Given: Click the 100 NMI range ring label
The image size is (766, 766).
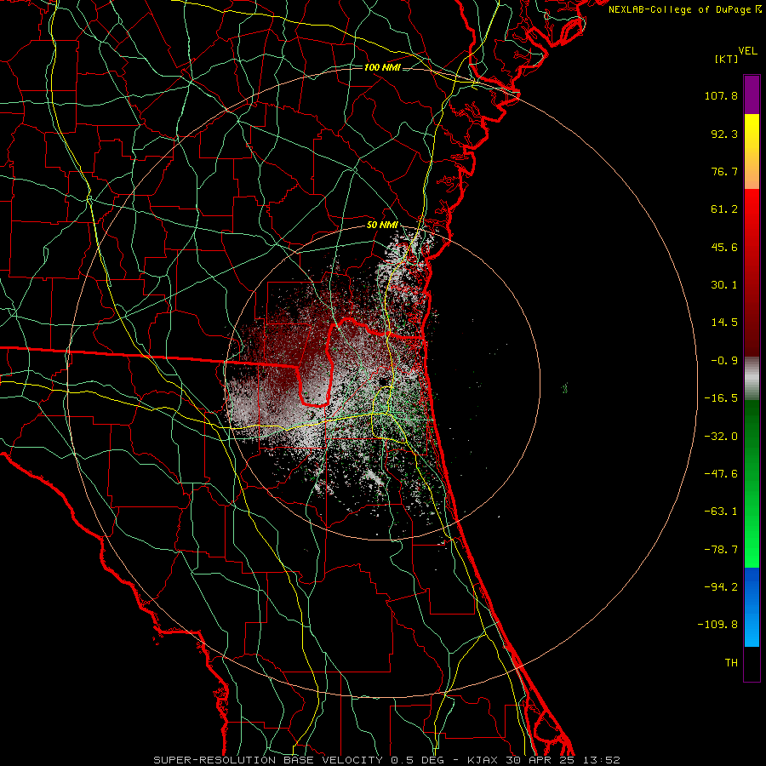Looking at the screenshot, I should 382,67.
